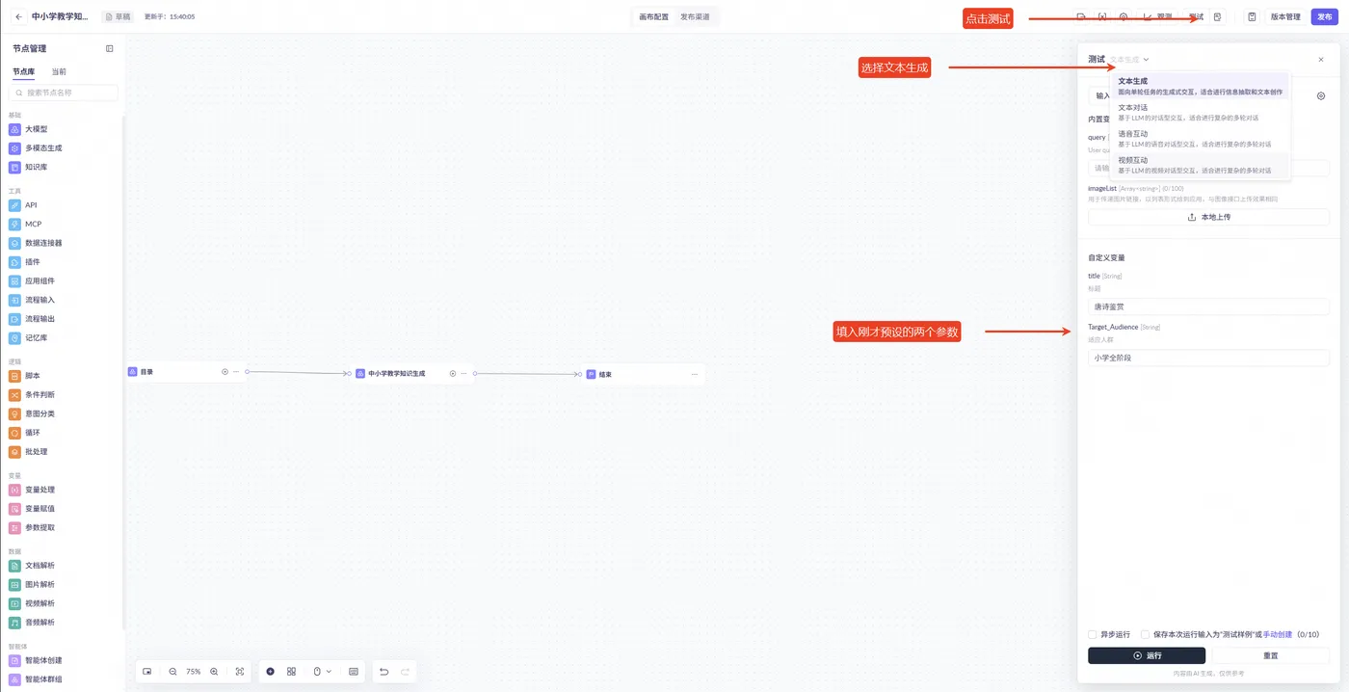Zoom out the canvas

coord(172,671)
